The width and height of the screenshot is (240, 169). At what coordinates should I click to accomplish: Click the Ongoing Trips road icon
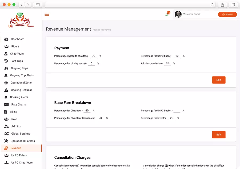6,68
